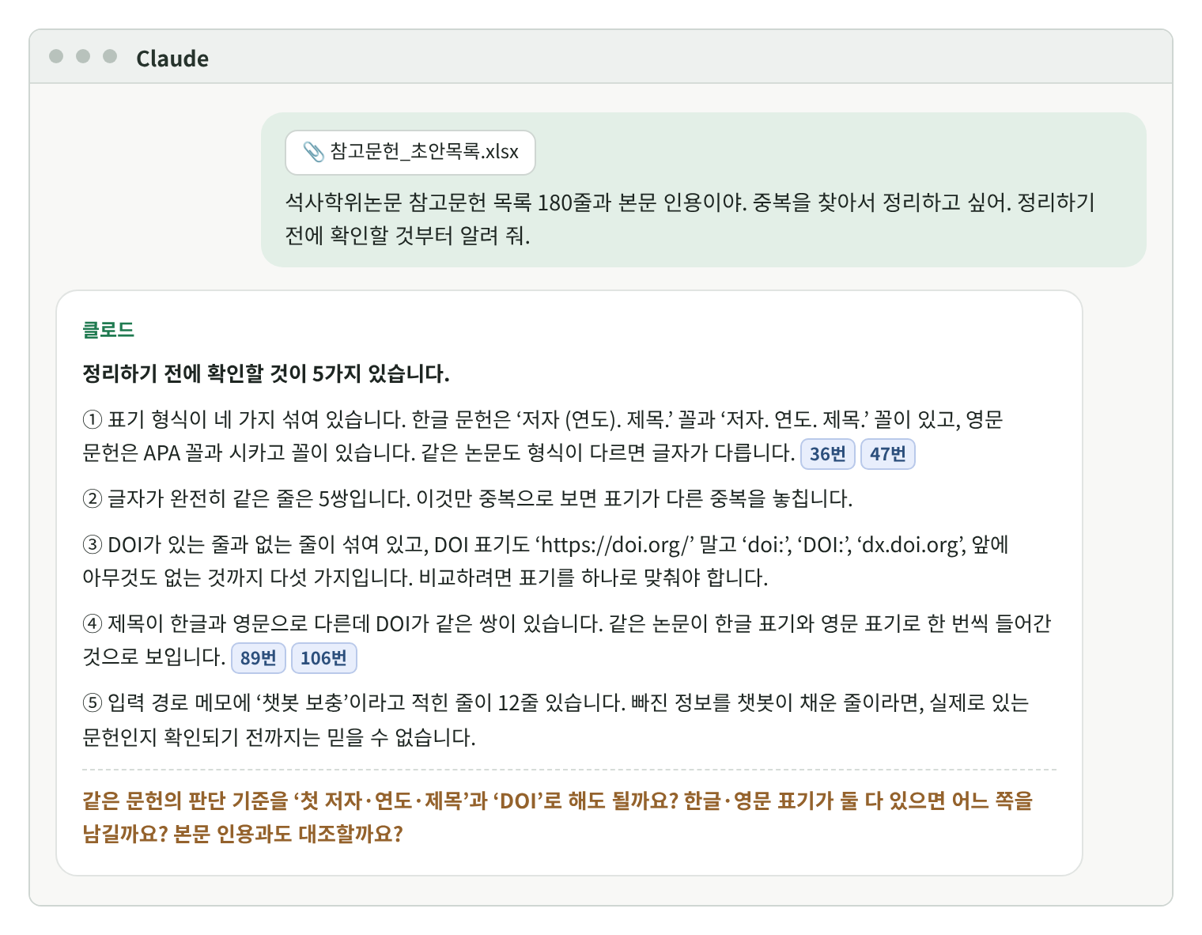Screen dimensions: 1202x935
Task: Click the middle gray window control dot
Action: (83, 56)
